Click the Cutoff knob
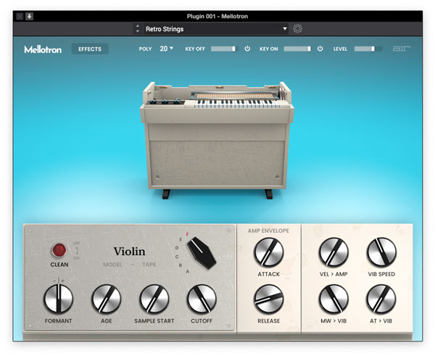This screenshot has height=356, width=435. 202,299
